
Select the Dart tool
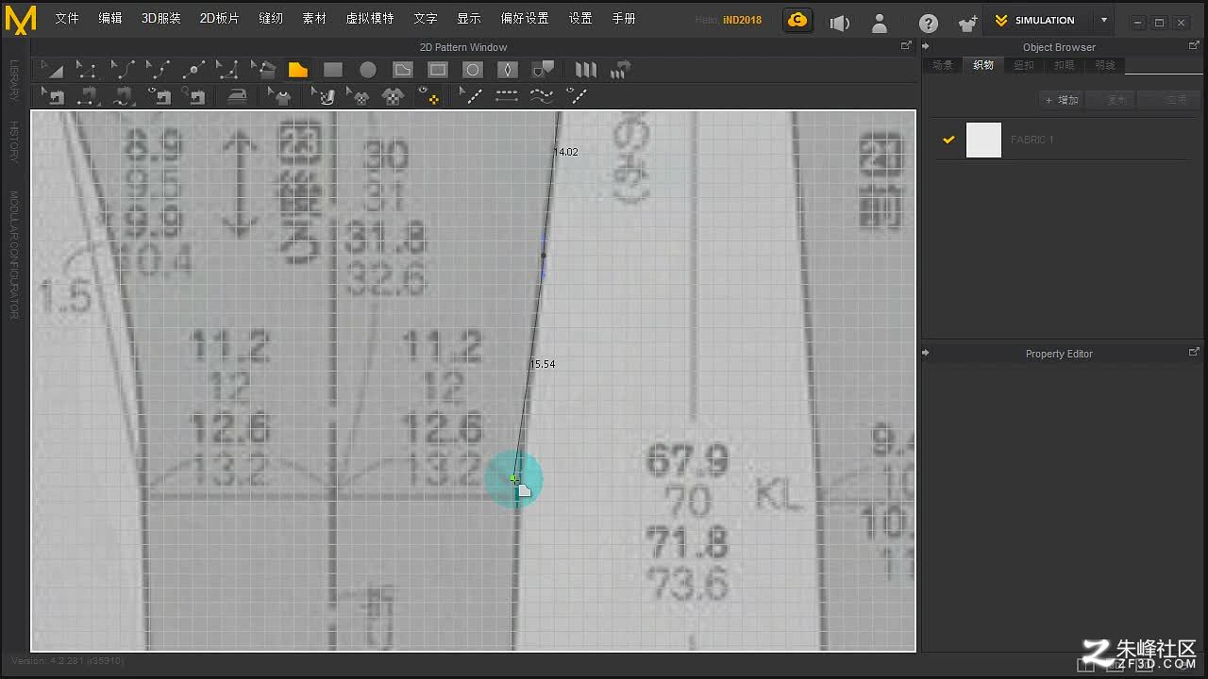[x=508, y=70]
